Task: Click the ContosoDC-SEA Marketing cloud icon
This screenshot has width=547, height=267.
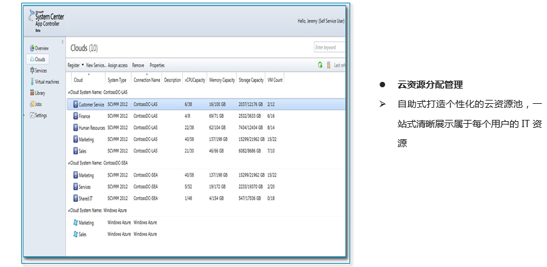Action: [x=75, y=175]
